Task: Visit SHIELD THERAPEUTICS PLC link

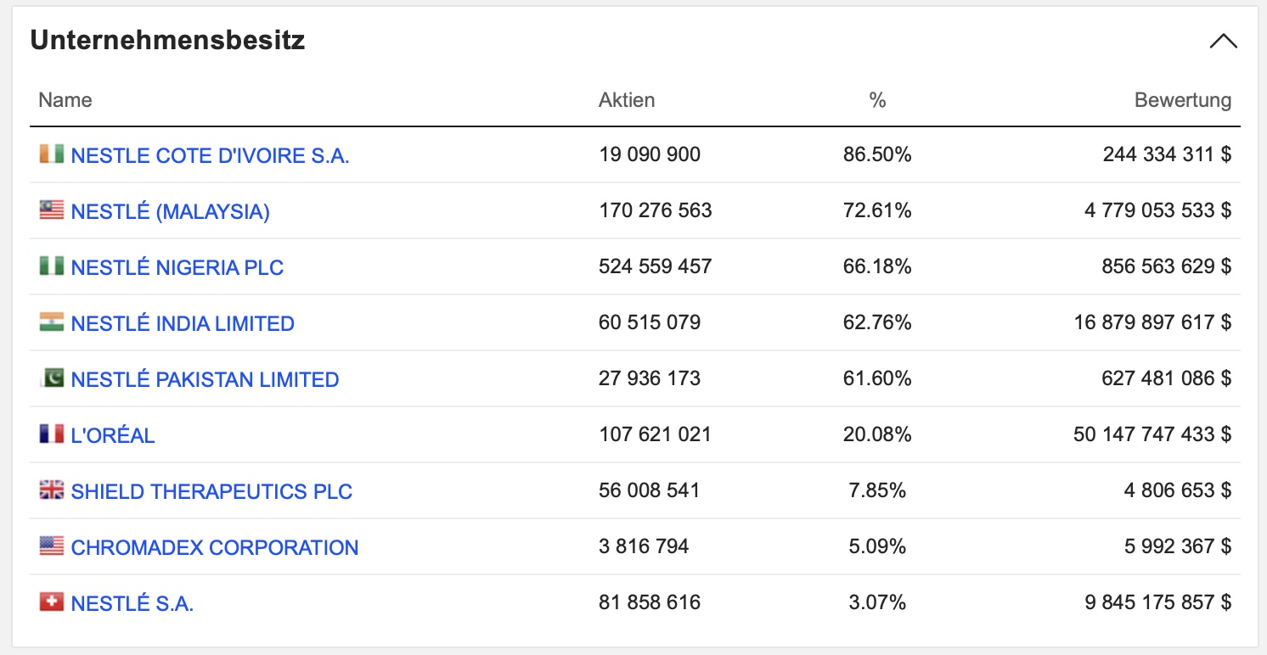Action: point(211,491)
